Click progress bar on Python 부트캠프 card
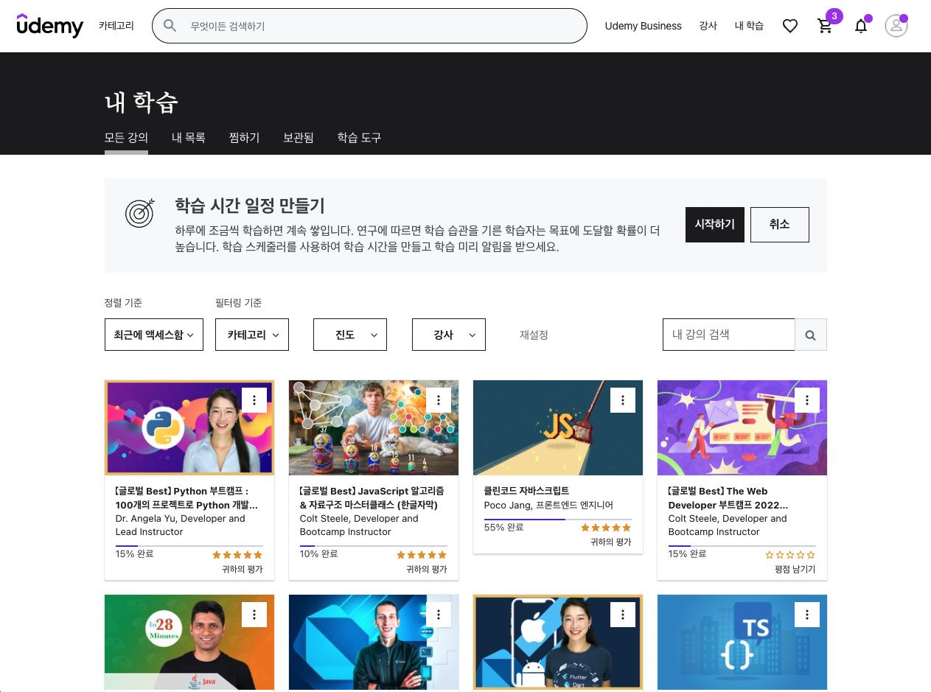 [x=189, y=546]
